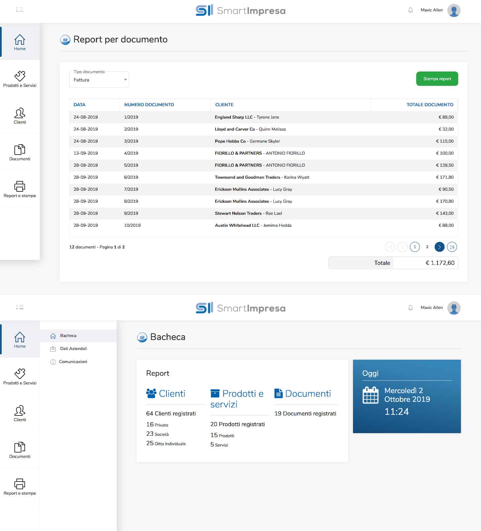
Task: Click document number 4/2019 cell
Action: tap(131, 153)
